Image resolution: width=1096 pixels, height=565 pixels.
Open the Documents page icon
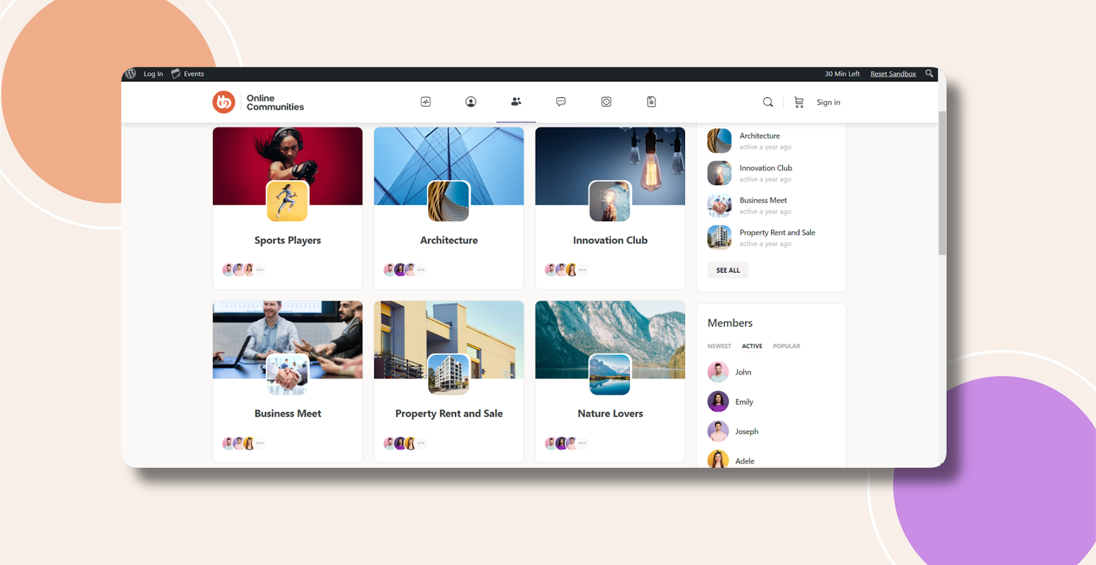click(x=651, y=102)
